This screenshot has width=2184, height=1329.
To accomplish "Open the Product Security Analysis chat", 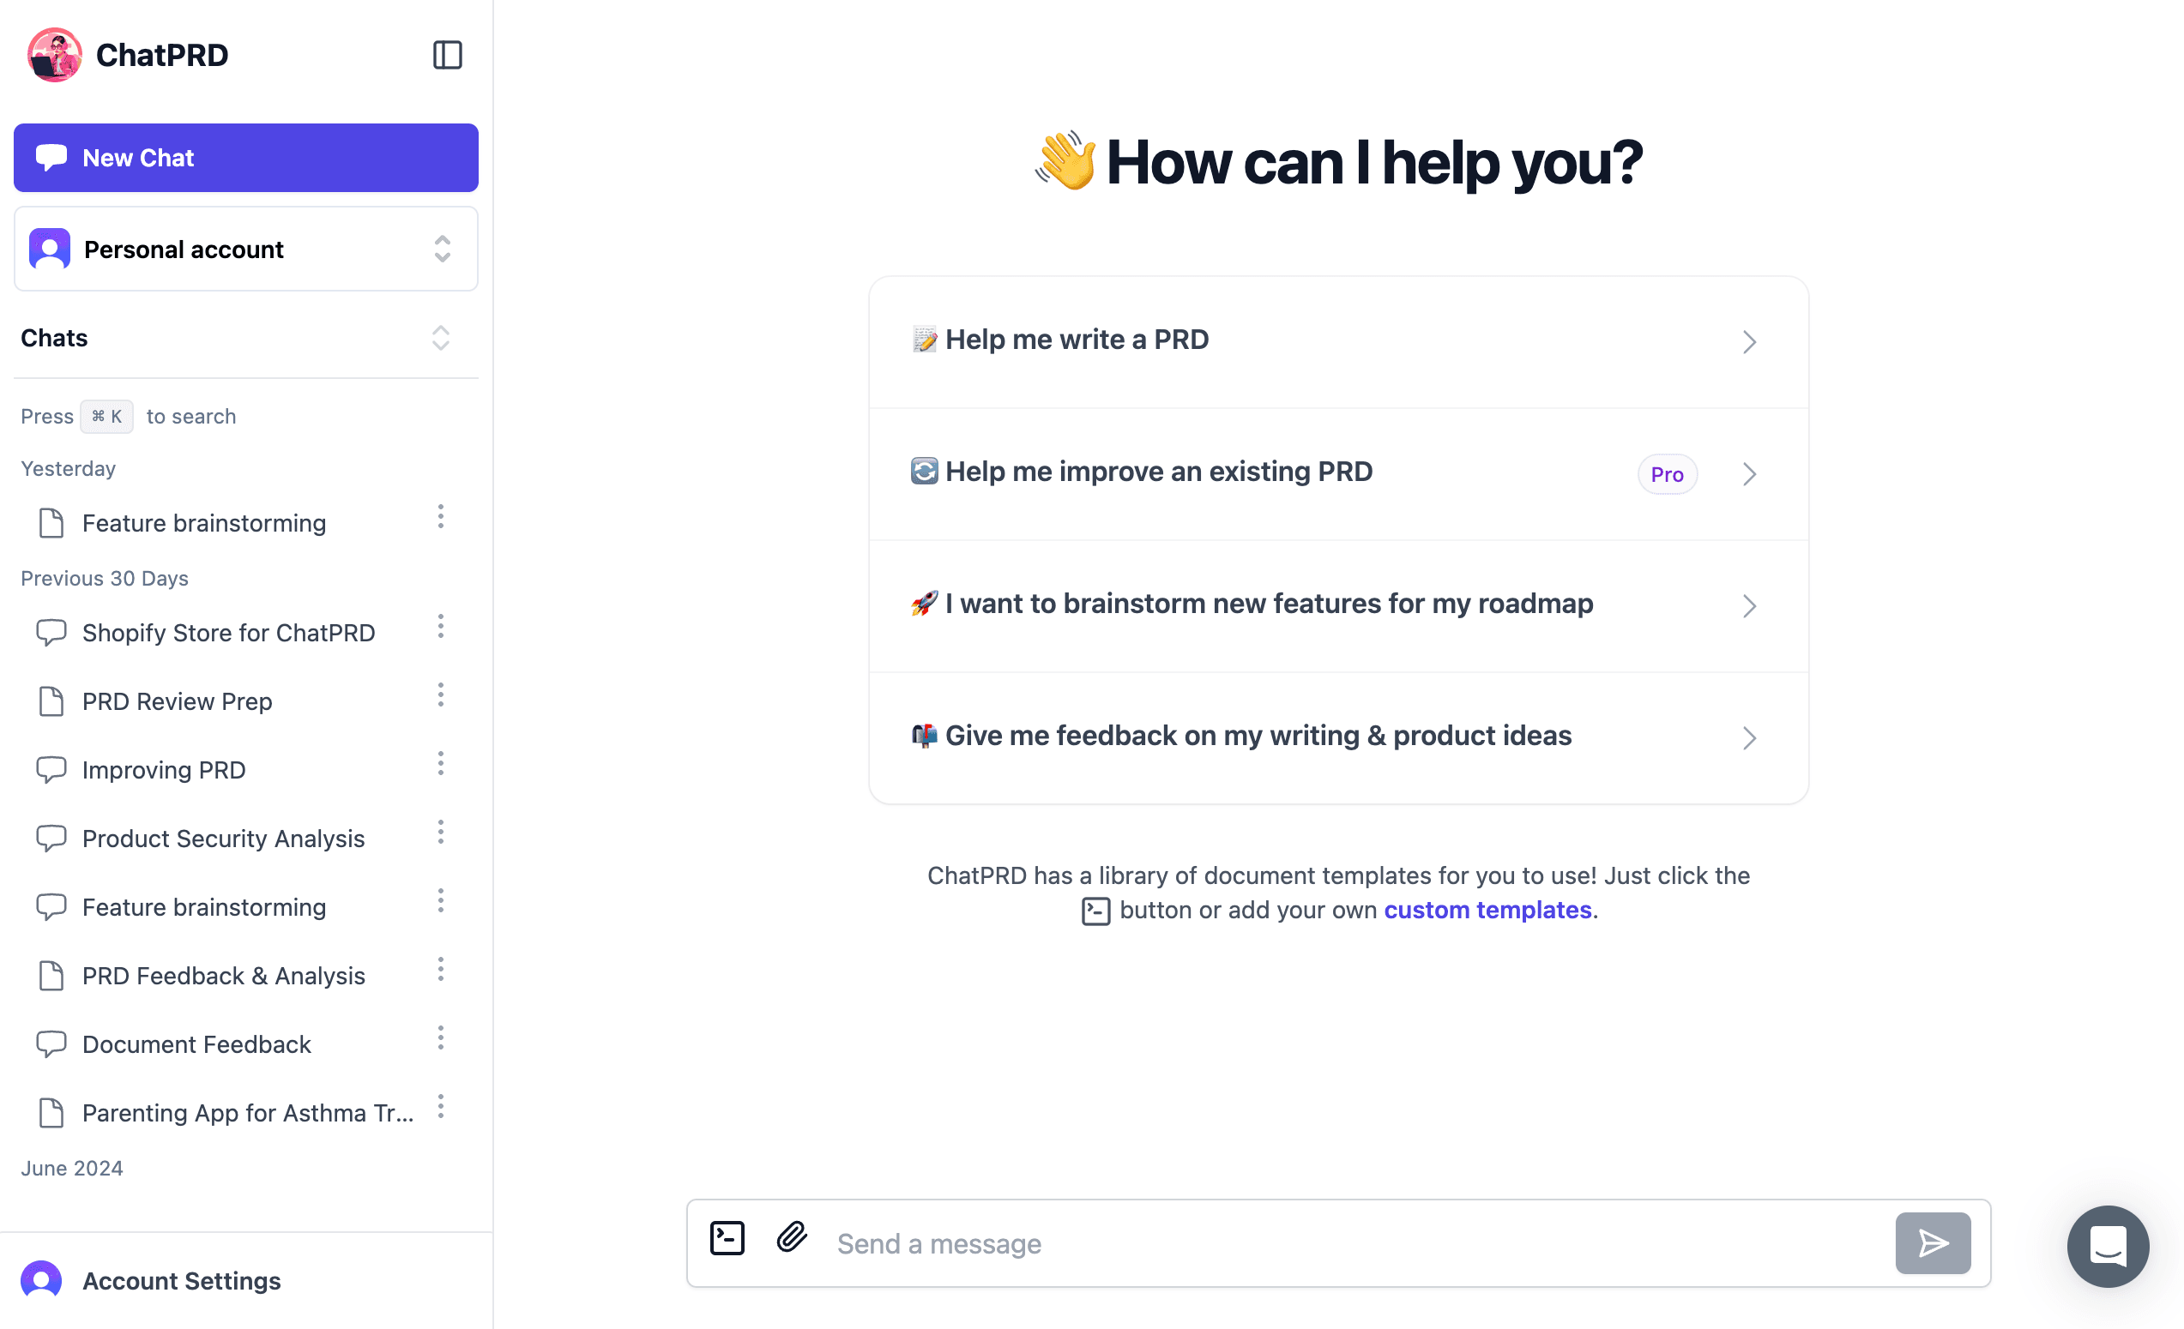I will (223, 839).
